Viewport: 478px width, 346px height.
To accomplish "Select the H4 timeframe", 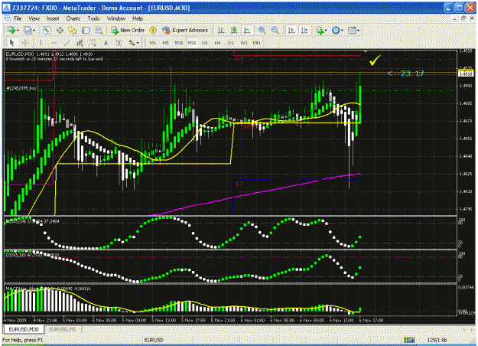I will [217, 43].
